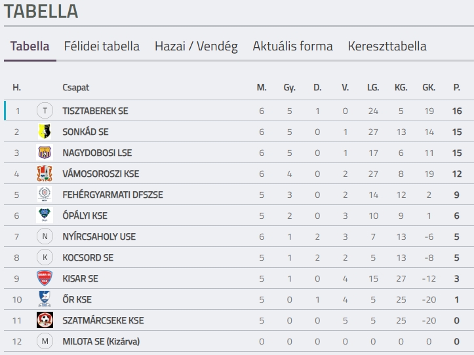The height and width of the screenshot is (355, 474).
Task: Open the Hazai / Vendég tab
Action: pyautogui.click(x=196, y=47)
